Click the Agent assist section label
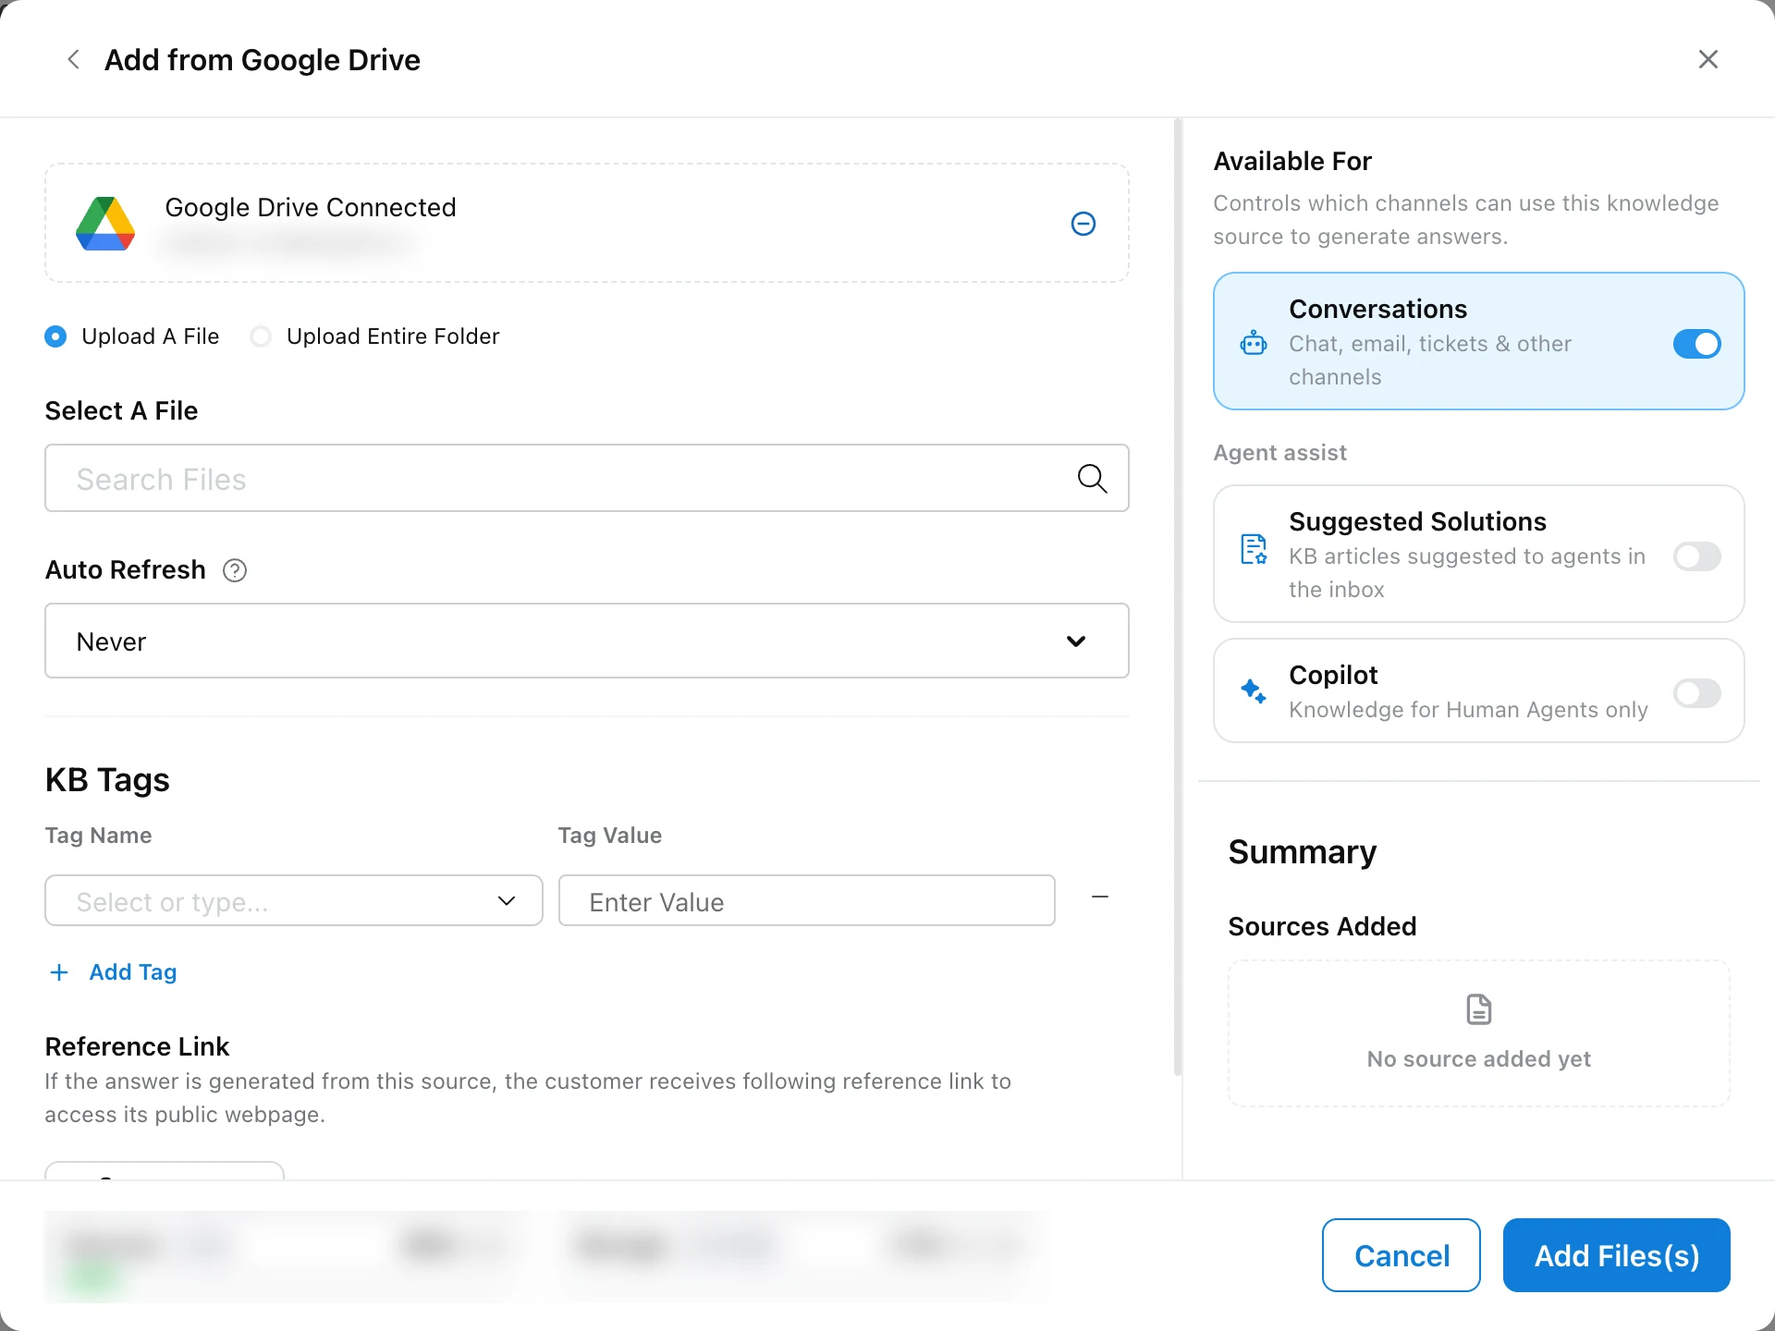 [x=1279, y=453]
